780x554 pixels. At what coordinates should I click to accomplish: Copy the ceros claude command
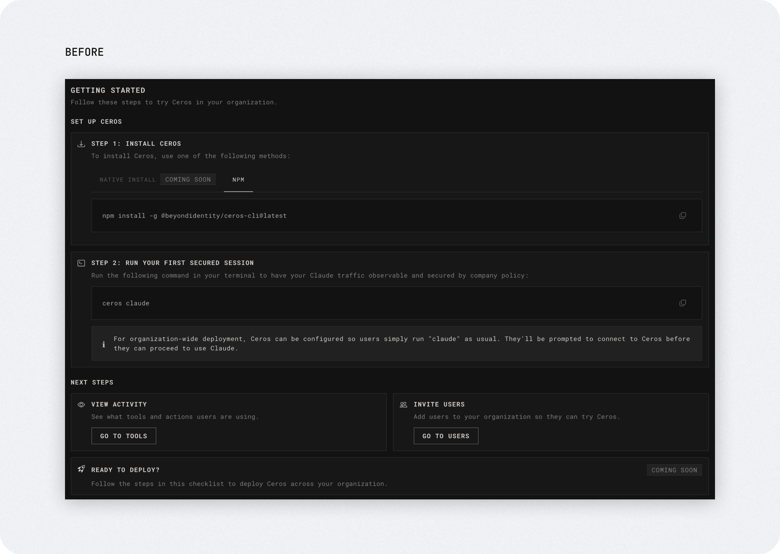tap(682, 303)
